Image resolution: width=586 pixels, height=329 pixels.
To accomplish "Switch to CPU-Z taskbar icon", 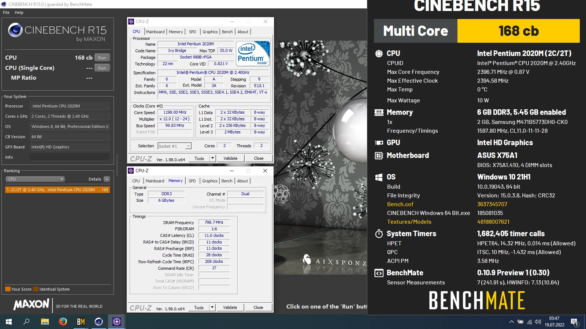I will (x=116, y=322).
